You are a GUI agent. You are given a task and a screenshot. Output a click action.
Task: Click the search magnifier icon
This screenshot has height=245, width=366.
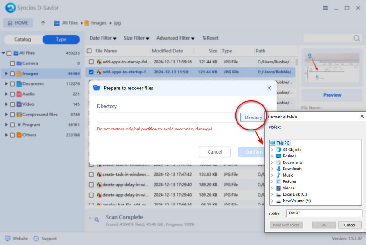pos(356,38)
